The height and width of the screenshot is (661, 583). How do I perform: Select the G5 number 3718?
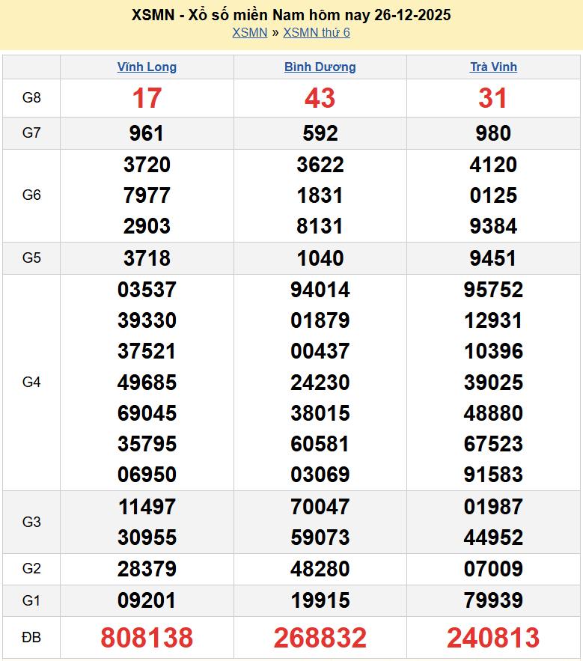pos(147,258)
